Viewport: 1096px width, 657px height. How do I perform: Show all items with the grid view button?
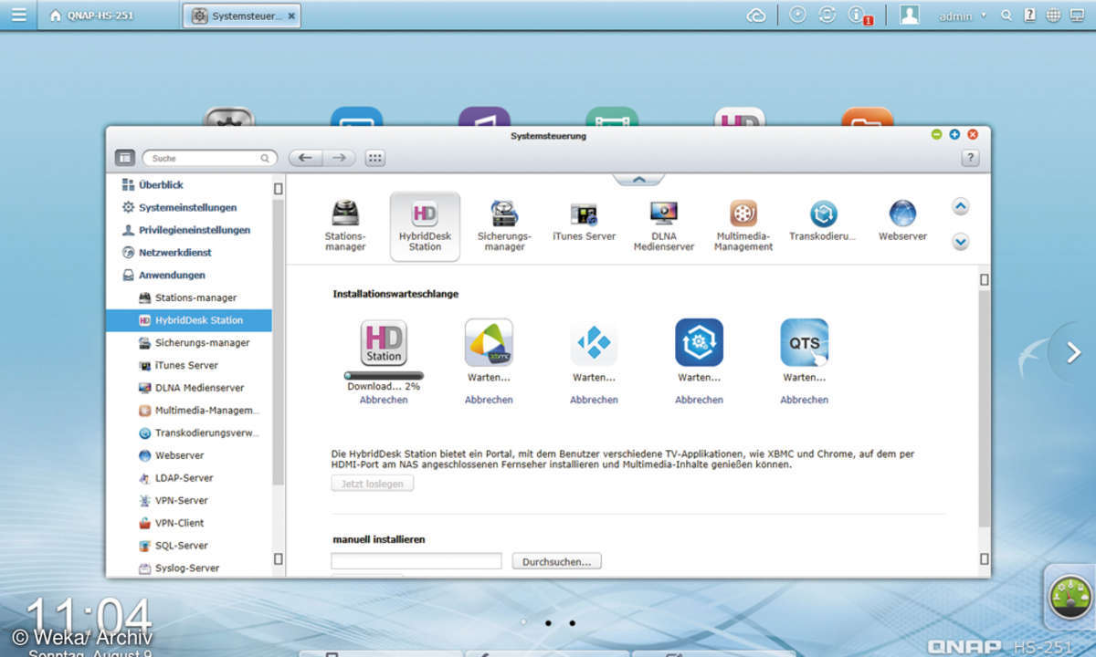pos(374,158)
